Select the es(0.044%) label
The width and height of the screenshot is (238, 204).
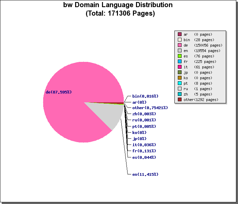144,157
